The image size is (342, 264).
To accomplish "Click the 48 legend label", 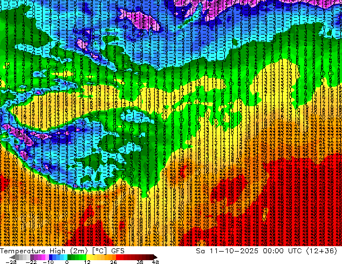I will point(155,262).
